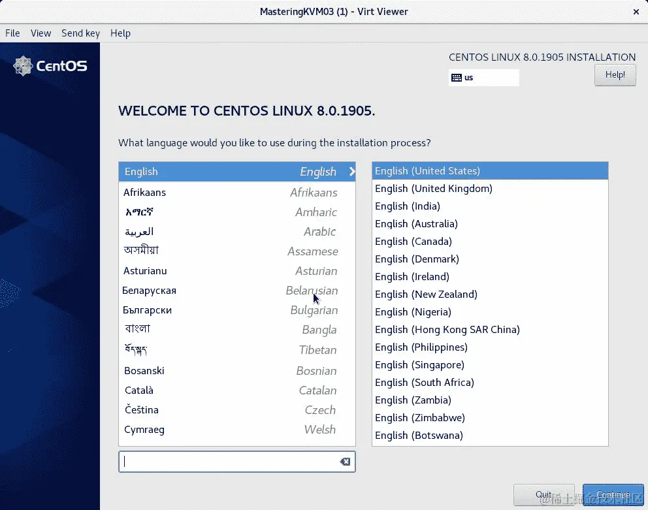This screenshot has height=510, width=648.
Task: Select the Amharic language row
Action: [237, 212]
